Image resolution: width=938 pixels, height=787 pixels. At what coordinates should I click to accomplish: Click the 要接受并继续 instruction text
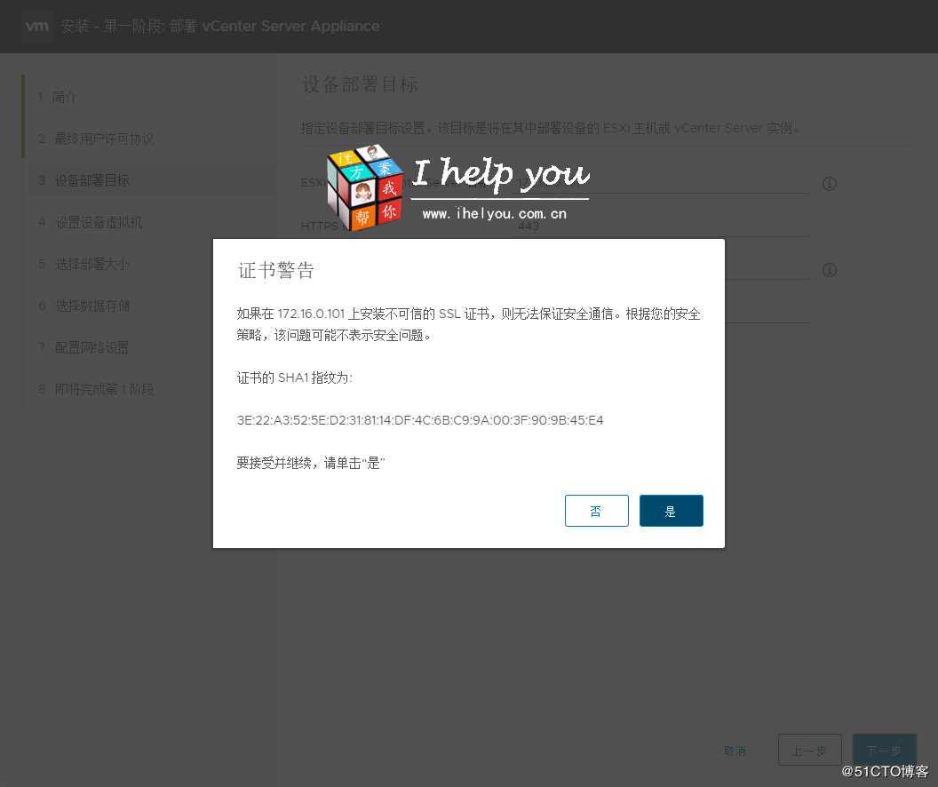coord(311,462)
